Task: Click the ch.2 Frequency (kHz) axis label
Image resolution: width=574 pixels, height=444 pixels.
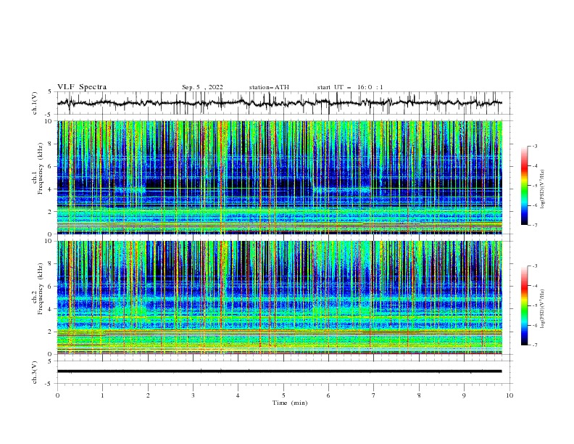Action: click(38, 288)
